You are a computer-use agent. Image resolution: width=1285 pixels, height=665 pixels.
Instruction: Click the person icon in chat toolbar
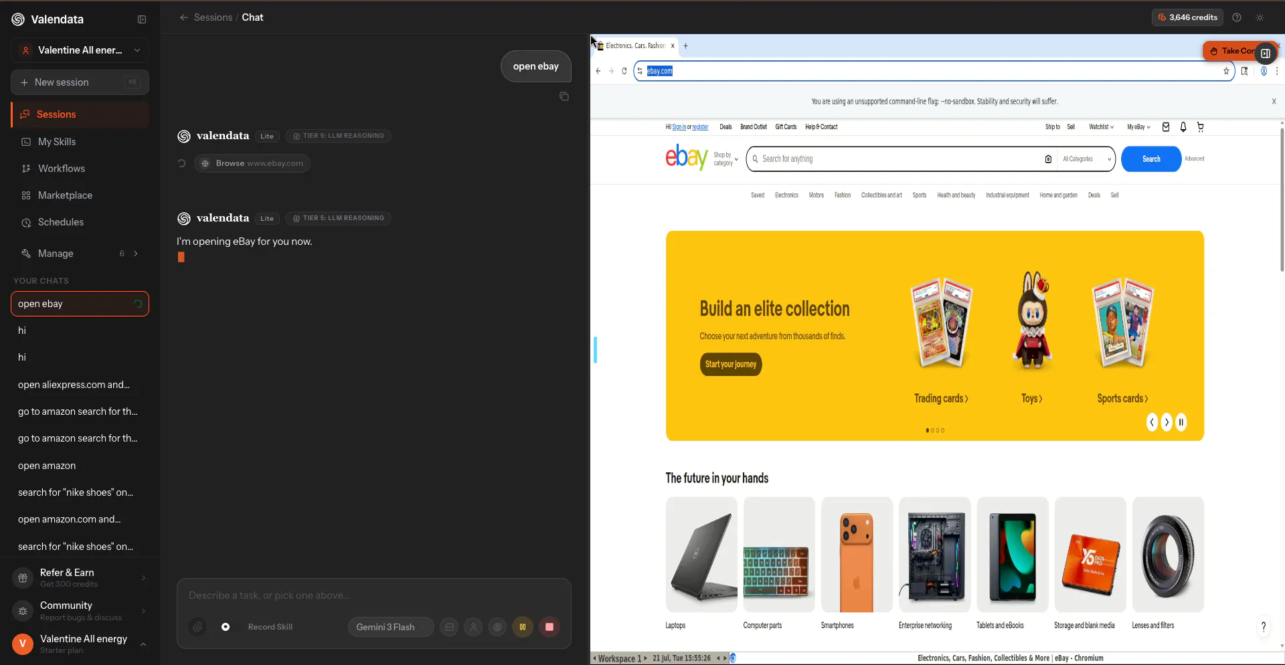tap(473, 627)
